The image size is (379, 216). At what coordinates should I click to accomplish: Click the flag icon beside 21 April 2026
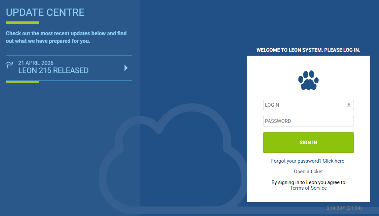coord(10,65)
